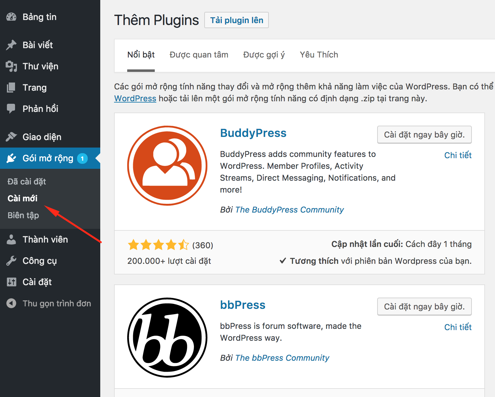495x397 pixels.
Task: Open The BuddyPress Community author link
Action: 289,210
